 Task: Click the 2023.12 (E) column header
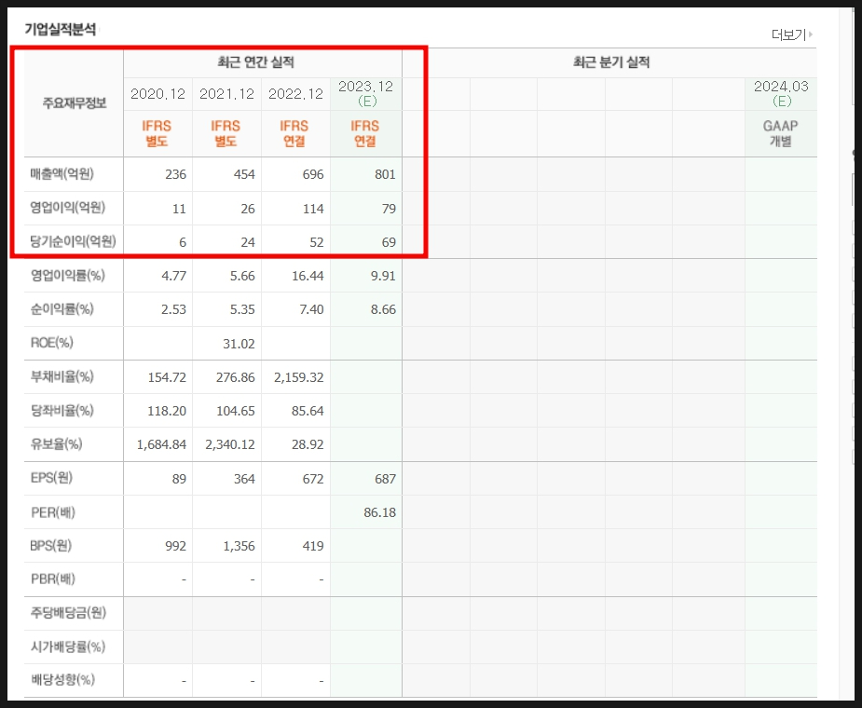(x=365, y=93)
